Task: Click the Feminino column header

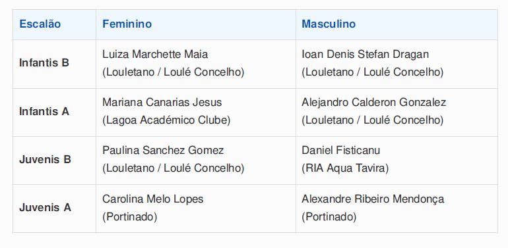Action: coord(127,24)
